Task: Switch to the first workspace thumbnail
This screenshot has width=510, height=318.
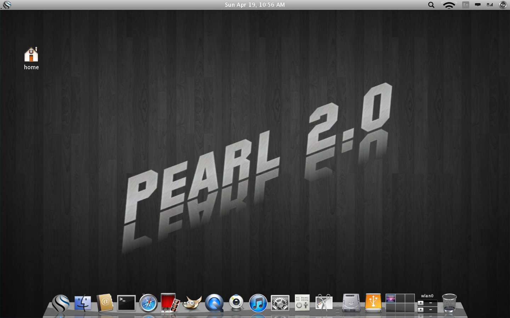Action: pyautogui.click(x=390, y=299)
